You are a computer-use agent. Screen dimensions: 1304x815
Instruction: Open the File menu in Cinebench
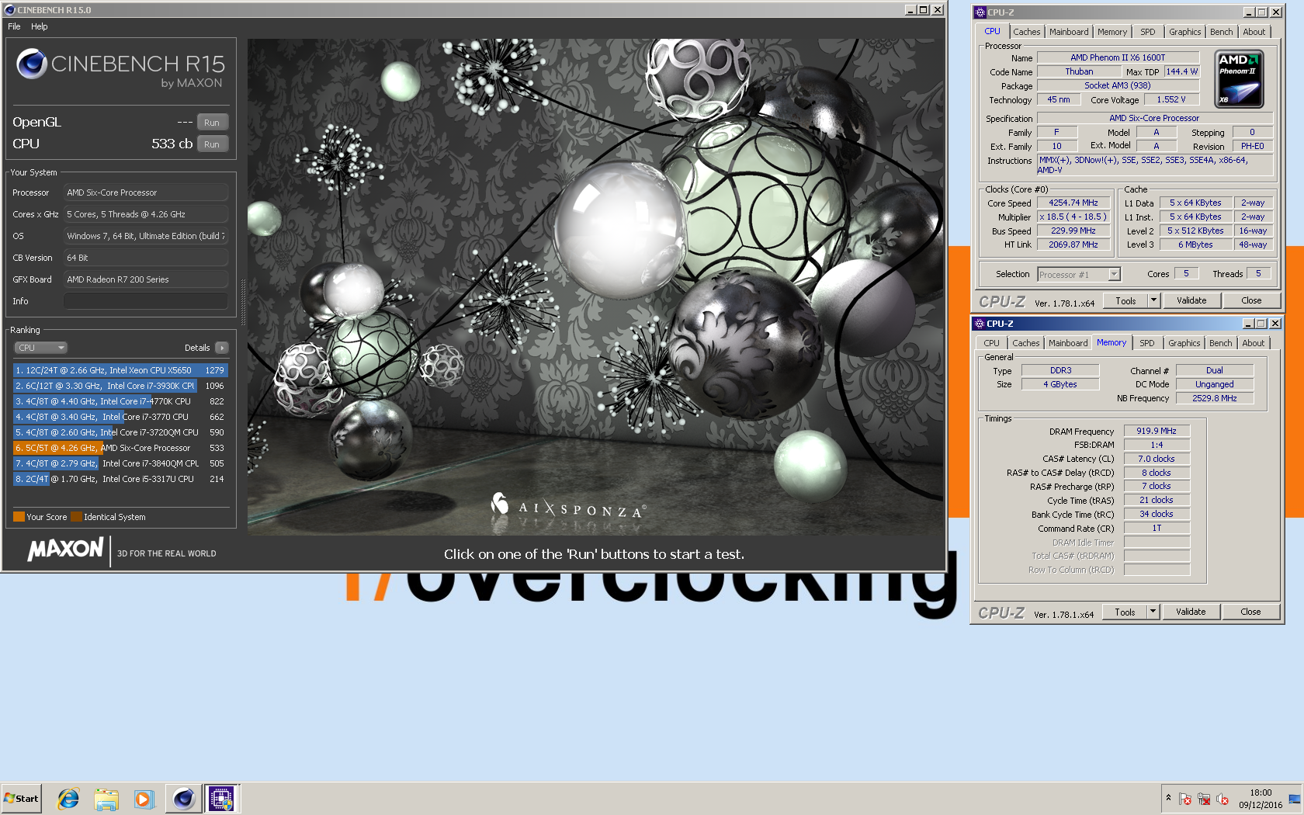point(14,26)
